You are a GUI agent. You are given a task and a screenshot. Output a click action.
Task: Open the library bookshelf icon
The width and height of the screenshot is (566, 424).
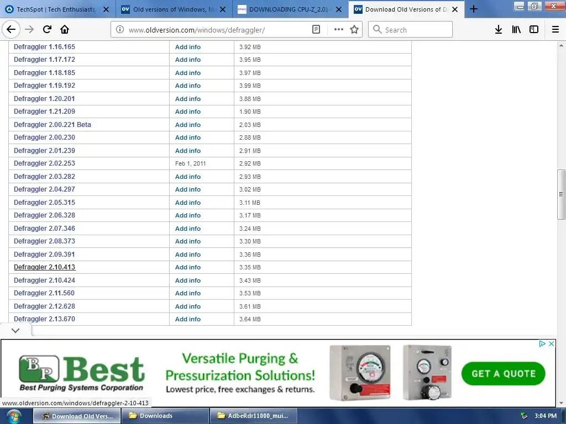pos(516,30)
